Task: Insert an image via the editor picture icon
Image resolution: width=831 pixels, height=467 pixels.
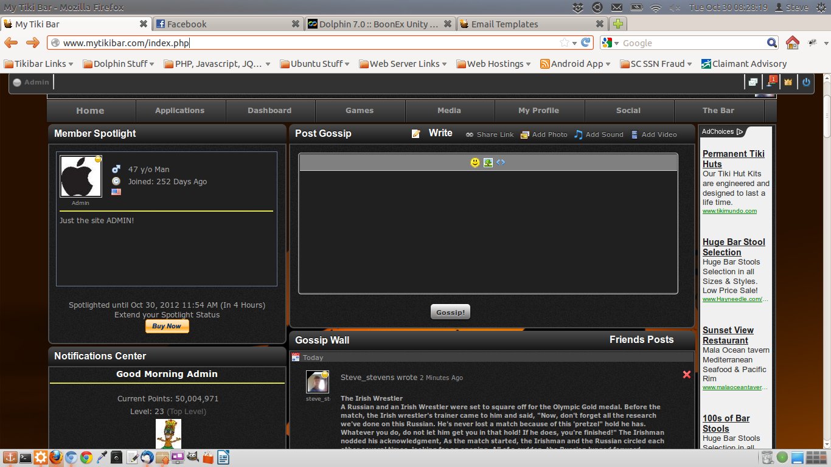Action: (x=488, y=162)
